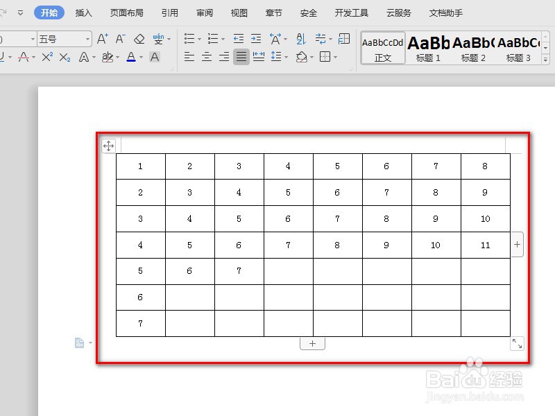Open the 安全 tab
Screen dimensions: 555x416
coord(308,13)
